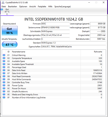The image size is (108, 117).
Task: Click the status orb for Composite Temperature
Action: (x=4, y=58)
